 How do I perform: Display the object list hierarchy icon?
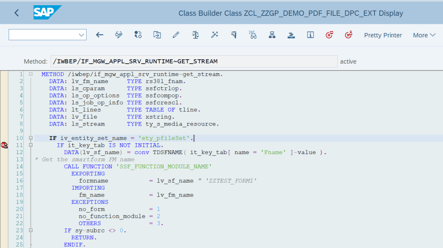[x=272, y=35]
